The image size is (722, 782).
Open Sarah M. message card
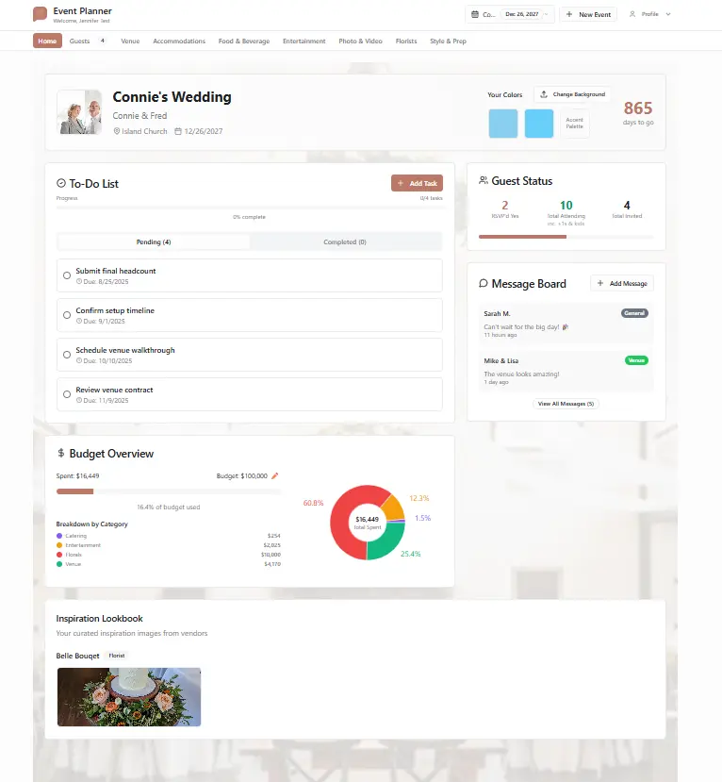click(566, 324)
